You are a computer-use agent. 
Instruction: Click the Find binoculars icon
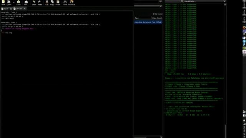[65, 2]
